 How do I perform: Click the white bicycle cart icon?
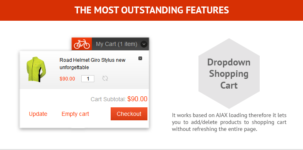coord(82,44)
